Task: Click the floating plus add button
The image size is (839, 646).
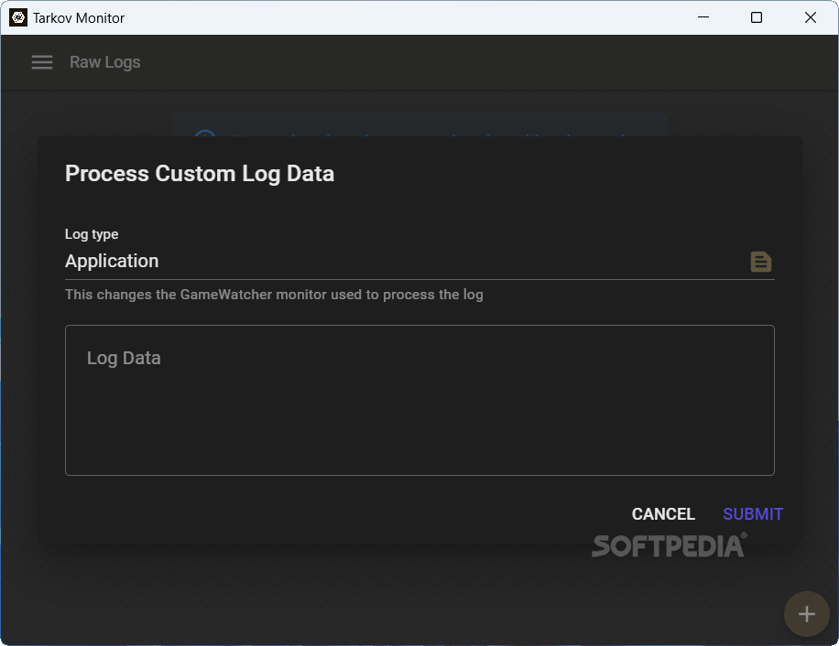Action: (x=806, y=614)
